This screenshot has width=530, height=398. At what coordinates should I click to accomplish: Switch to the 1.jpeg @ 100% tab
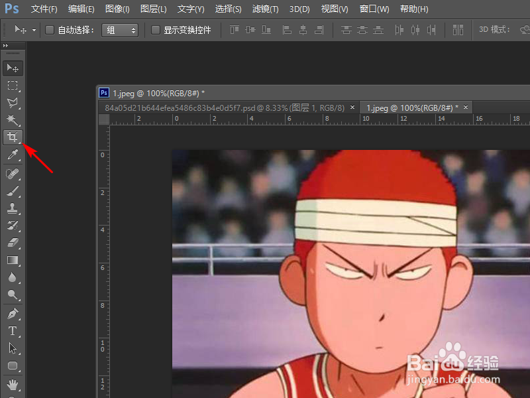[x=412, y=108]
